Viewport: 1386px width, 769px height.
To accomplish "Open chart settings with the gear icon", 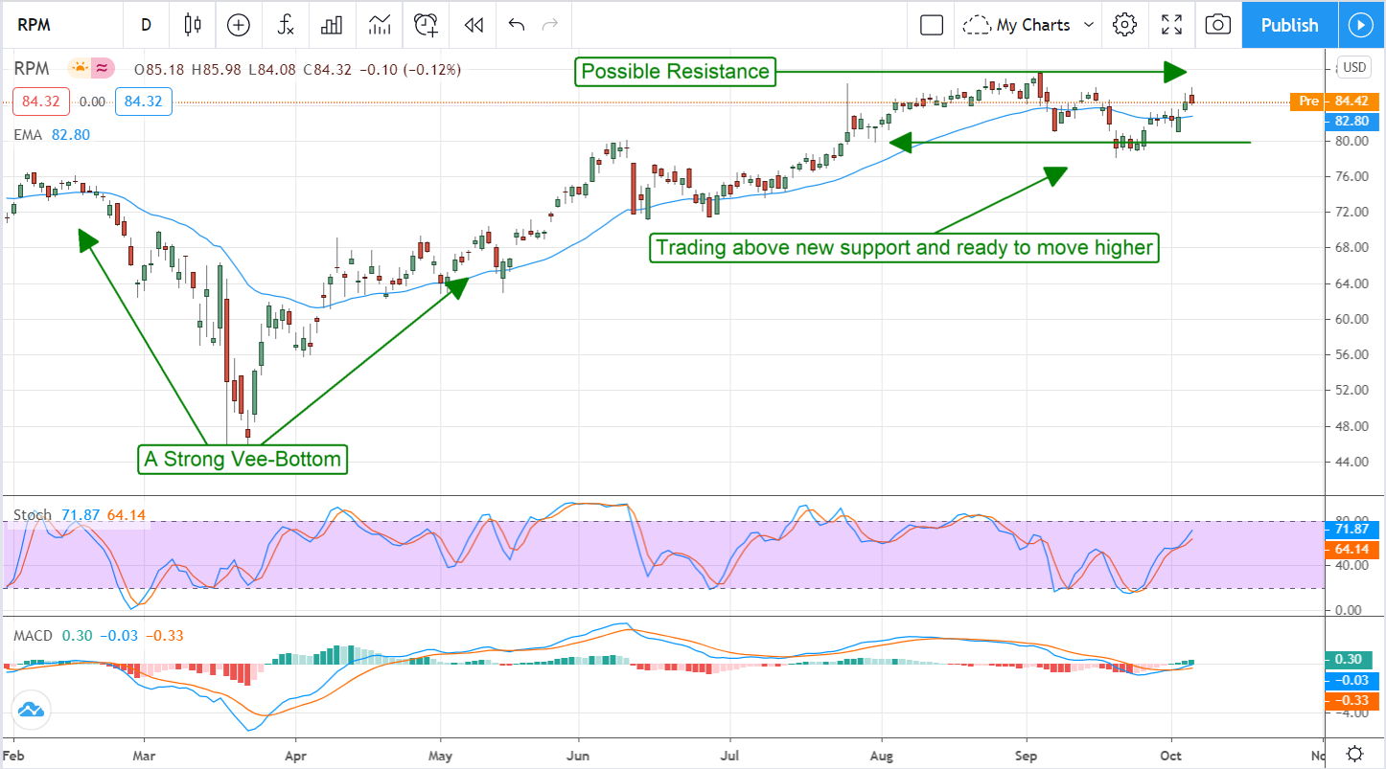I will [x=1124, y=25].
